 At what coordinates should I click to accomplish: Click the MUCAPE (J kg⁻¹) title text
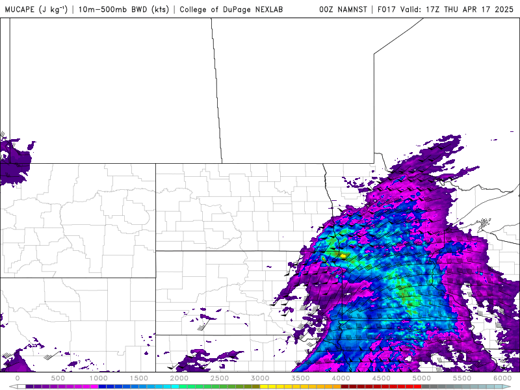tap(36, 9)
